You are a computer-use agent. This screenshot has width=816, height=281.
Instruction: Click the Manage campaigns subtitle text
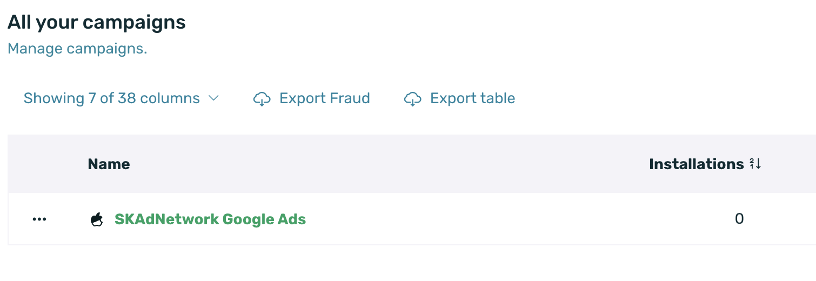pyautogui.click(x=77, y=49)
